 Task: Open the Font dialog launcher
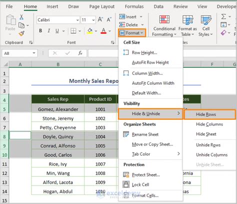[112, 42]
